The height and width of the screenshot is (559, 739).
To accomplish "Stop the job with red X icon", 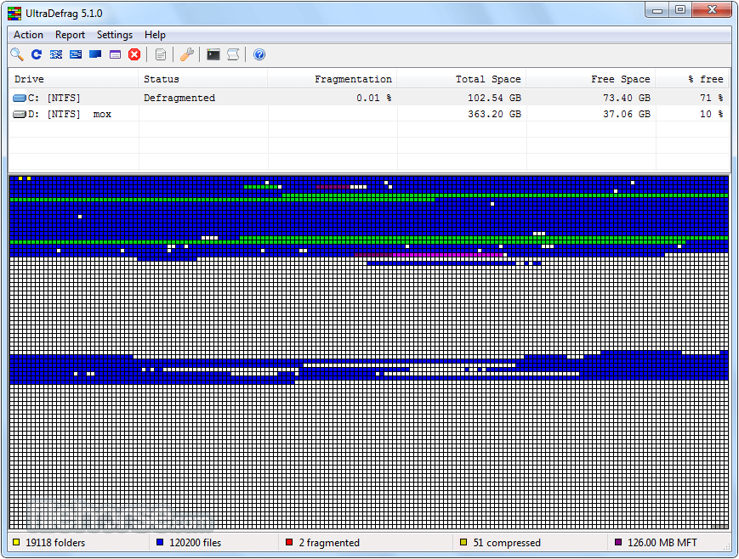I will [134, 54].
